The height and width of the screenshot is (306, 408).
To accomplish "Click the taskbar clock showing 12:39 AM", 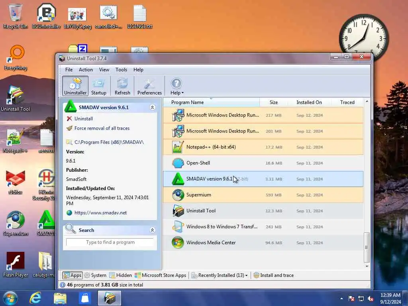I will (390, 298).
